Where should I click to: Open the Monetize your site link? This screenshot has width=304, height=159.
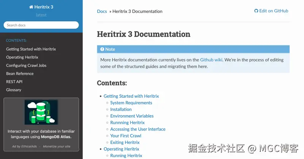pos(57,147)
